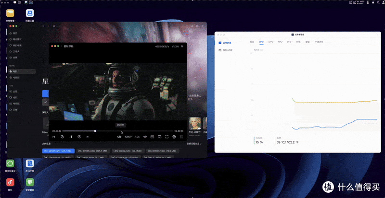The height and width of the screenshot is (198, 385).
Task: Open the 1080P quality selector
Action: click(x=128, y=137)
